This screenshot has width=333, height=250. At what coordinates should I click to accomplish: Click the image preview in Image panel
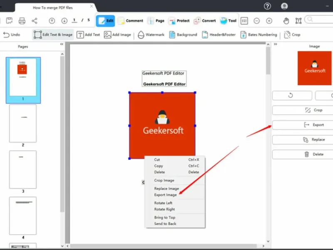pyautogui.click(x=315, y=68)
